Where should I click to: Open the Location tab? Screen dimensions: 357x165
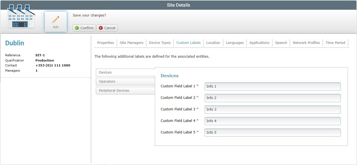coord(213,43)
